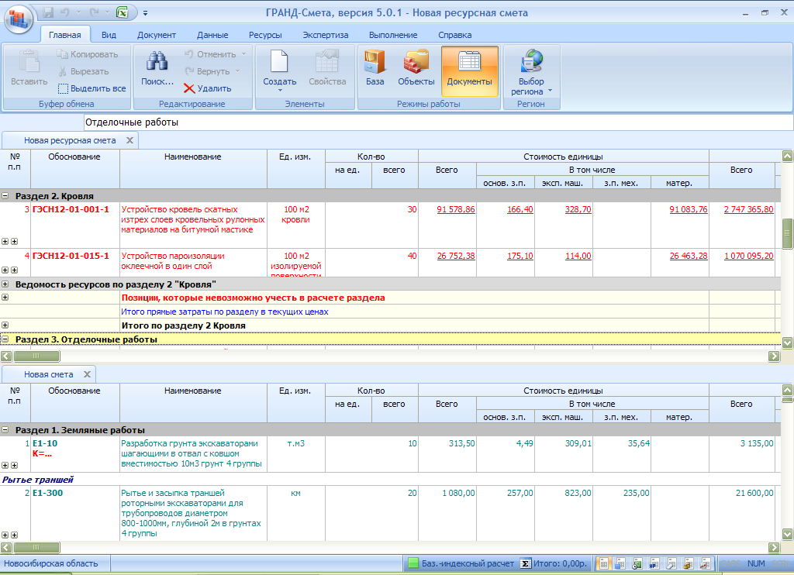This screenshot has width=794, height=575.
Task: Expand Ведомость ресурсов по разделу 2
Action: [x=5, y=284]
